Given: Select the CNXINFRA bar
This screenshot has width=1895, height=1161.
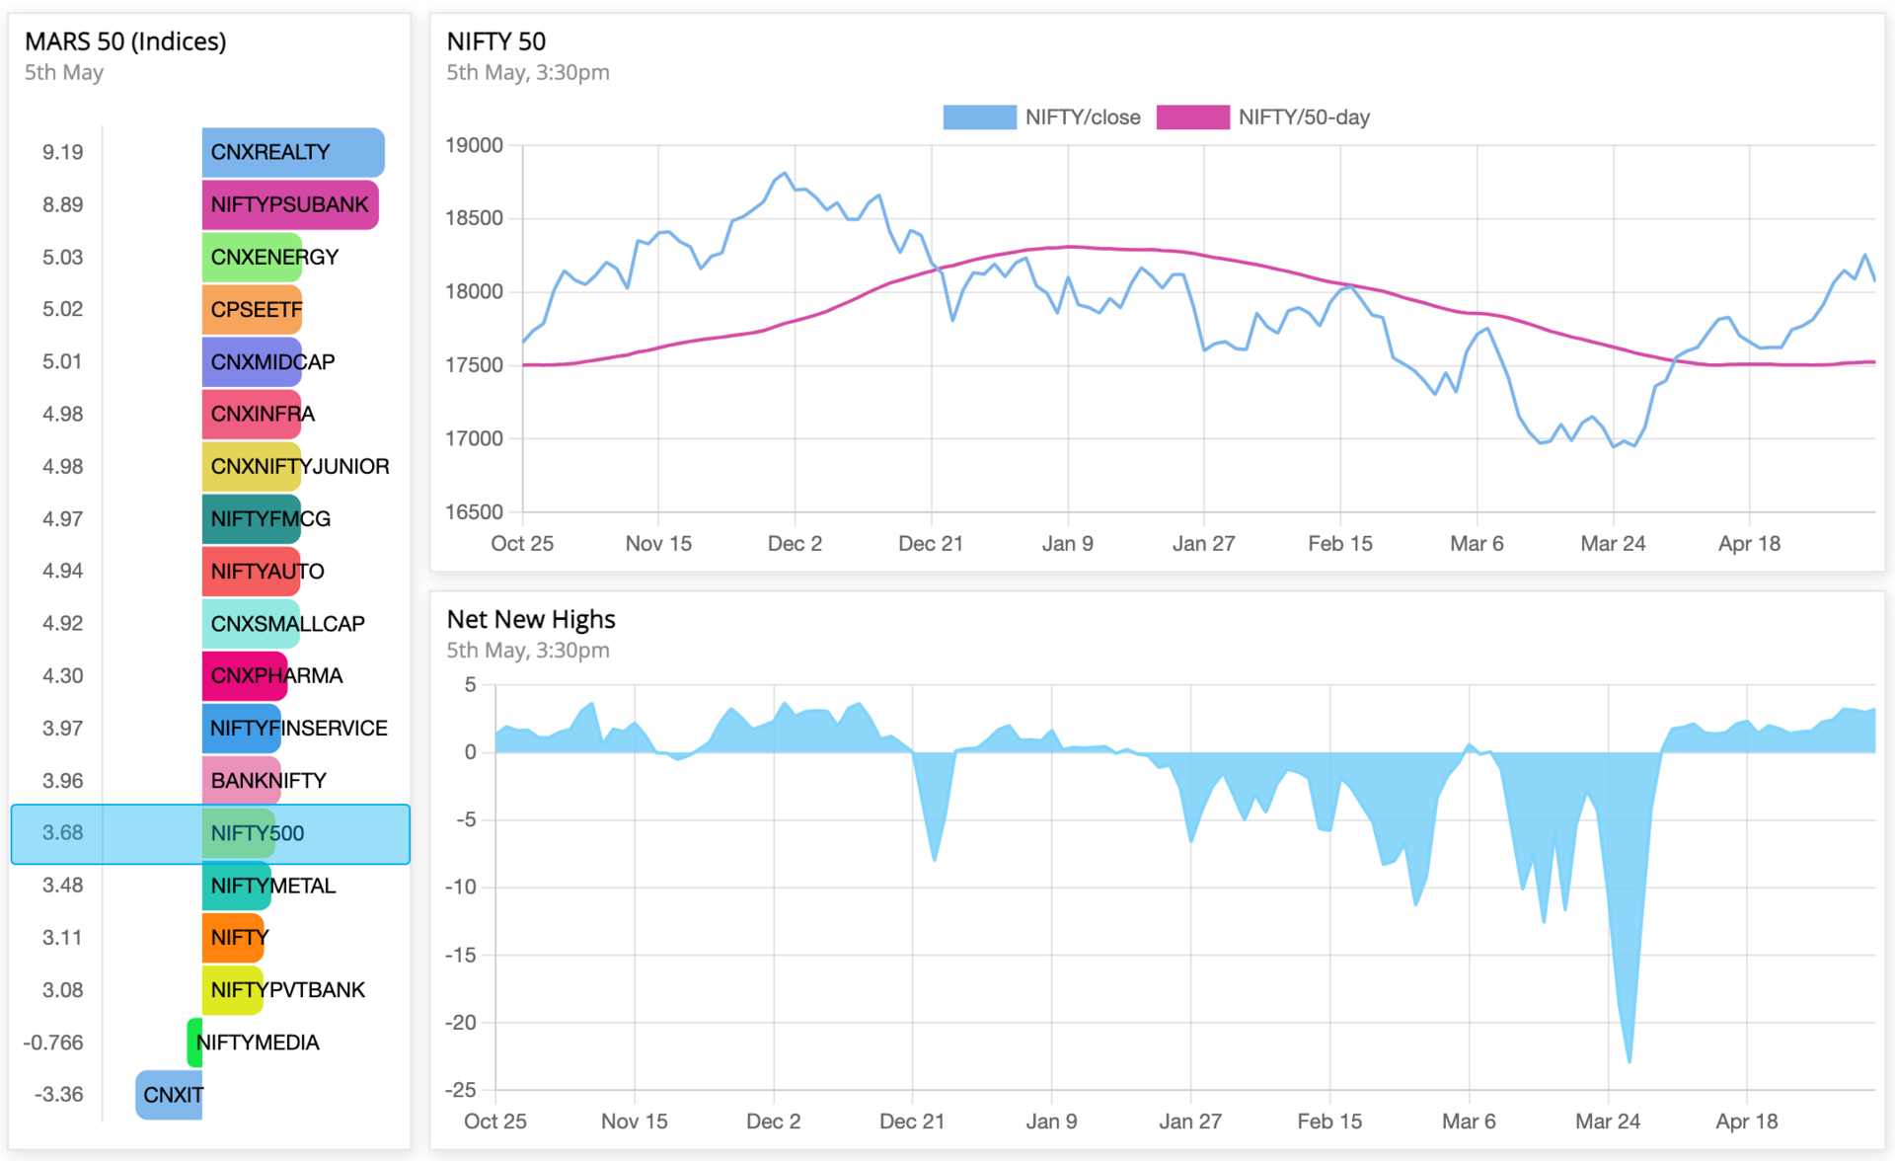Looking at the screenshot, I should coord(252,414).
